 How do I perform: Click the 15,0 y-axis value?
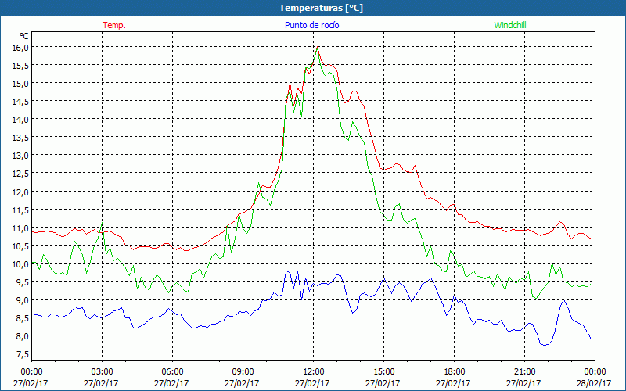point(21,84)
